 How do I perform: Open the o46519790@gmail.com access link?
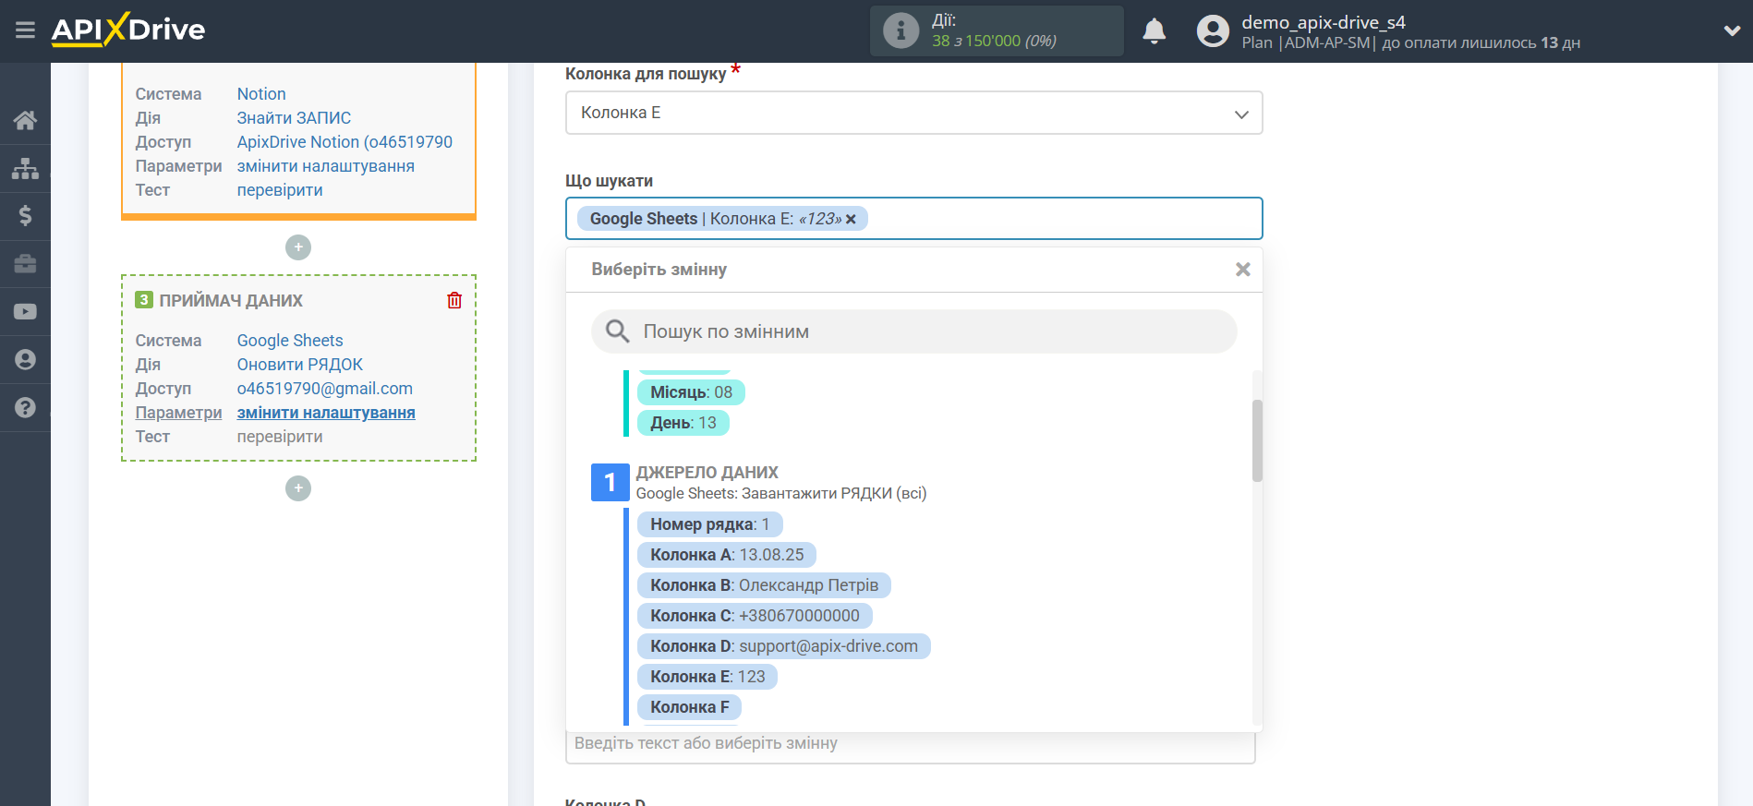[325, 389]
